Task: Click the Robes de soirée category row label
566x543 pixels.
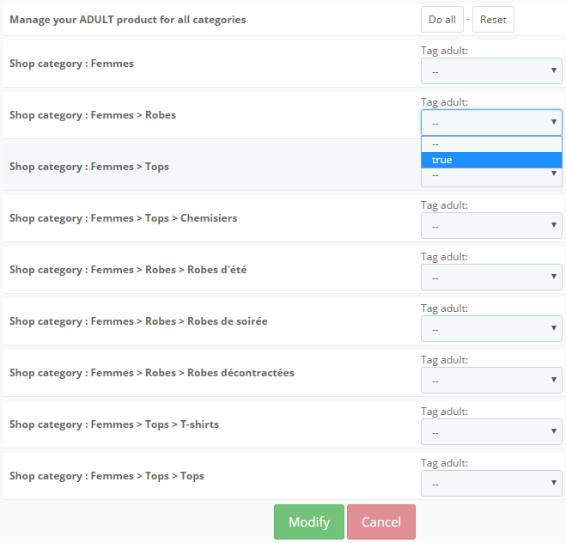Action: point(138,321)
